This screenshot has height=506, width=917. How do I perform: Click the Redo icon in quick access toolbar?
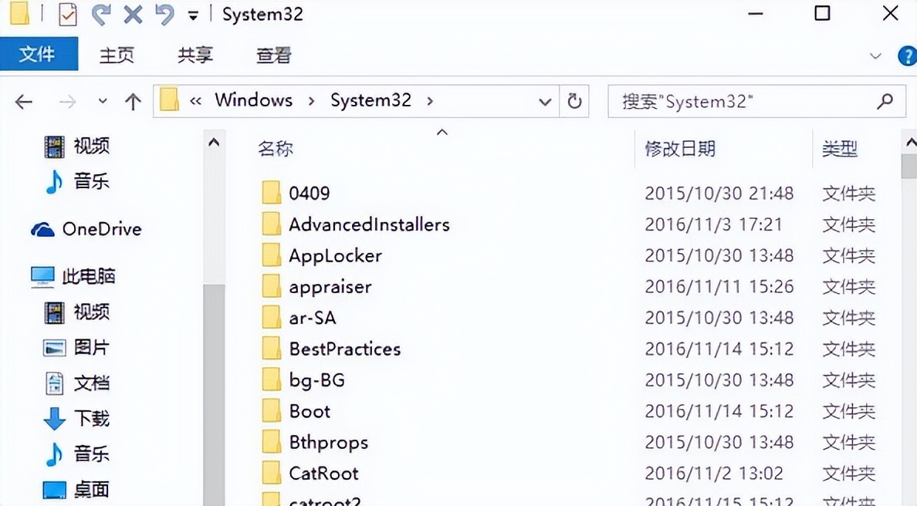pyautogui.click(x=101, y=14)
